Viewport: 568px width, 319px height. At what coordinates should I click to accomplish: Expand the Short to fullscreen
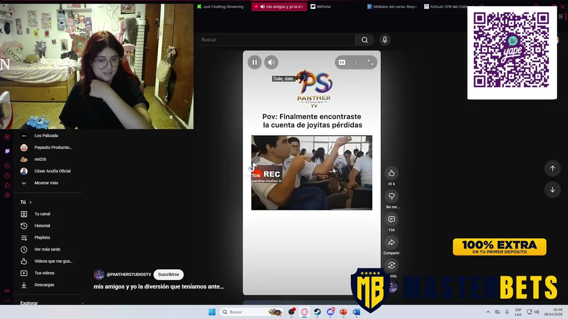pyautogui.click(x=370, y=62)
